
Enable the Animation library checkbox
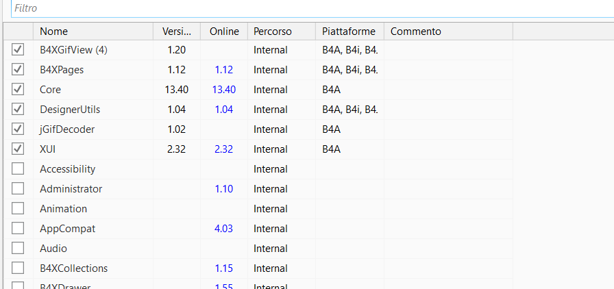18,208
